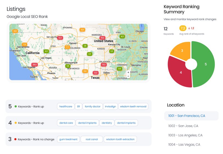Select the red pie segment labeled 4

(x=180, y=73)
